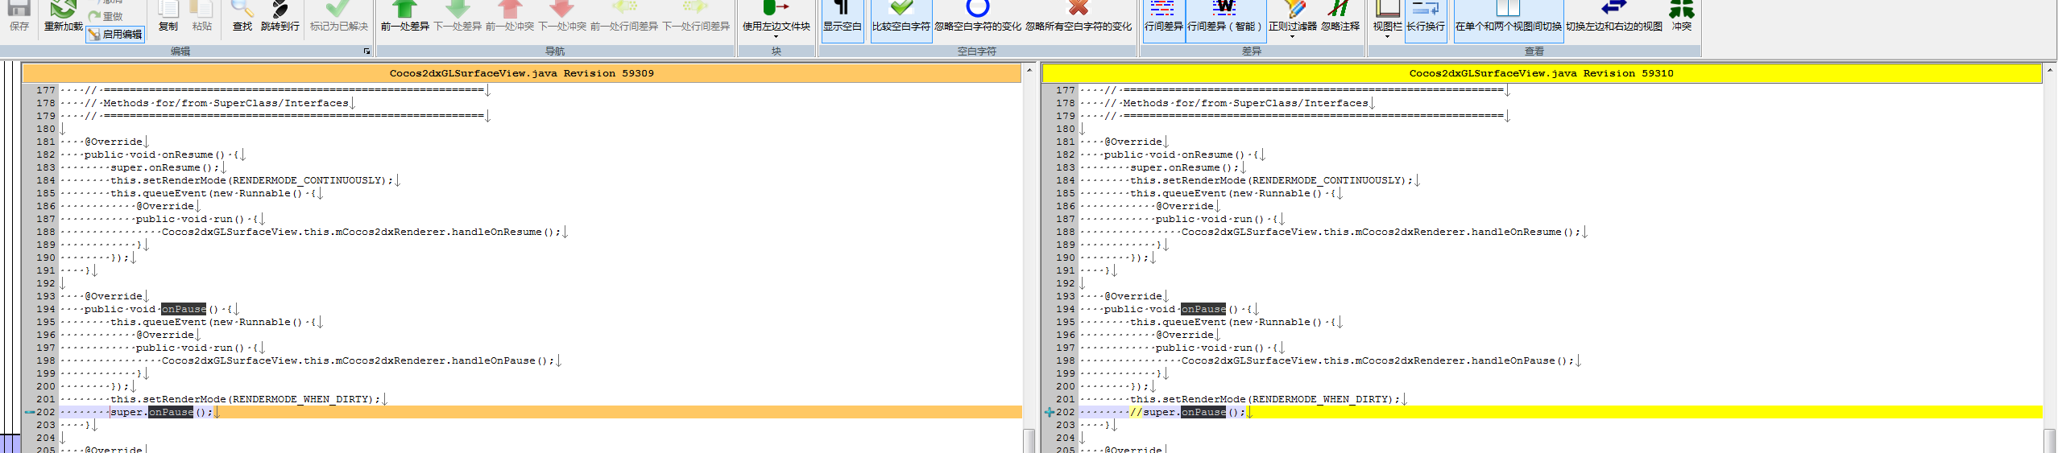Go to 下一处行间差异 next inline difference
The height and width of the screenshot is (453, 2058).
click(696, 16)
